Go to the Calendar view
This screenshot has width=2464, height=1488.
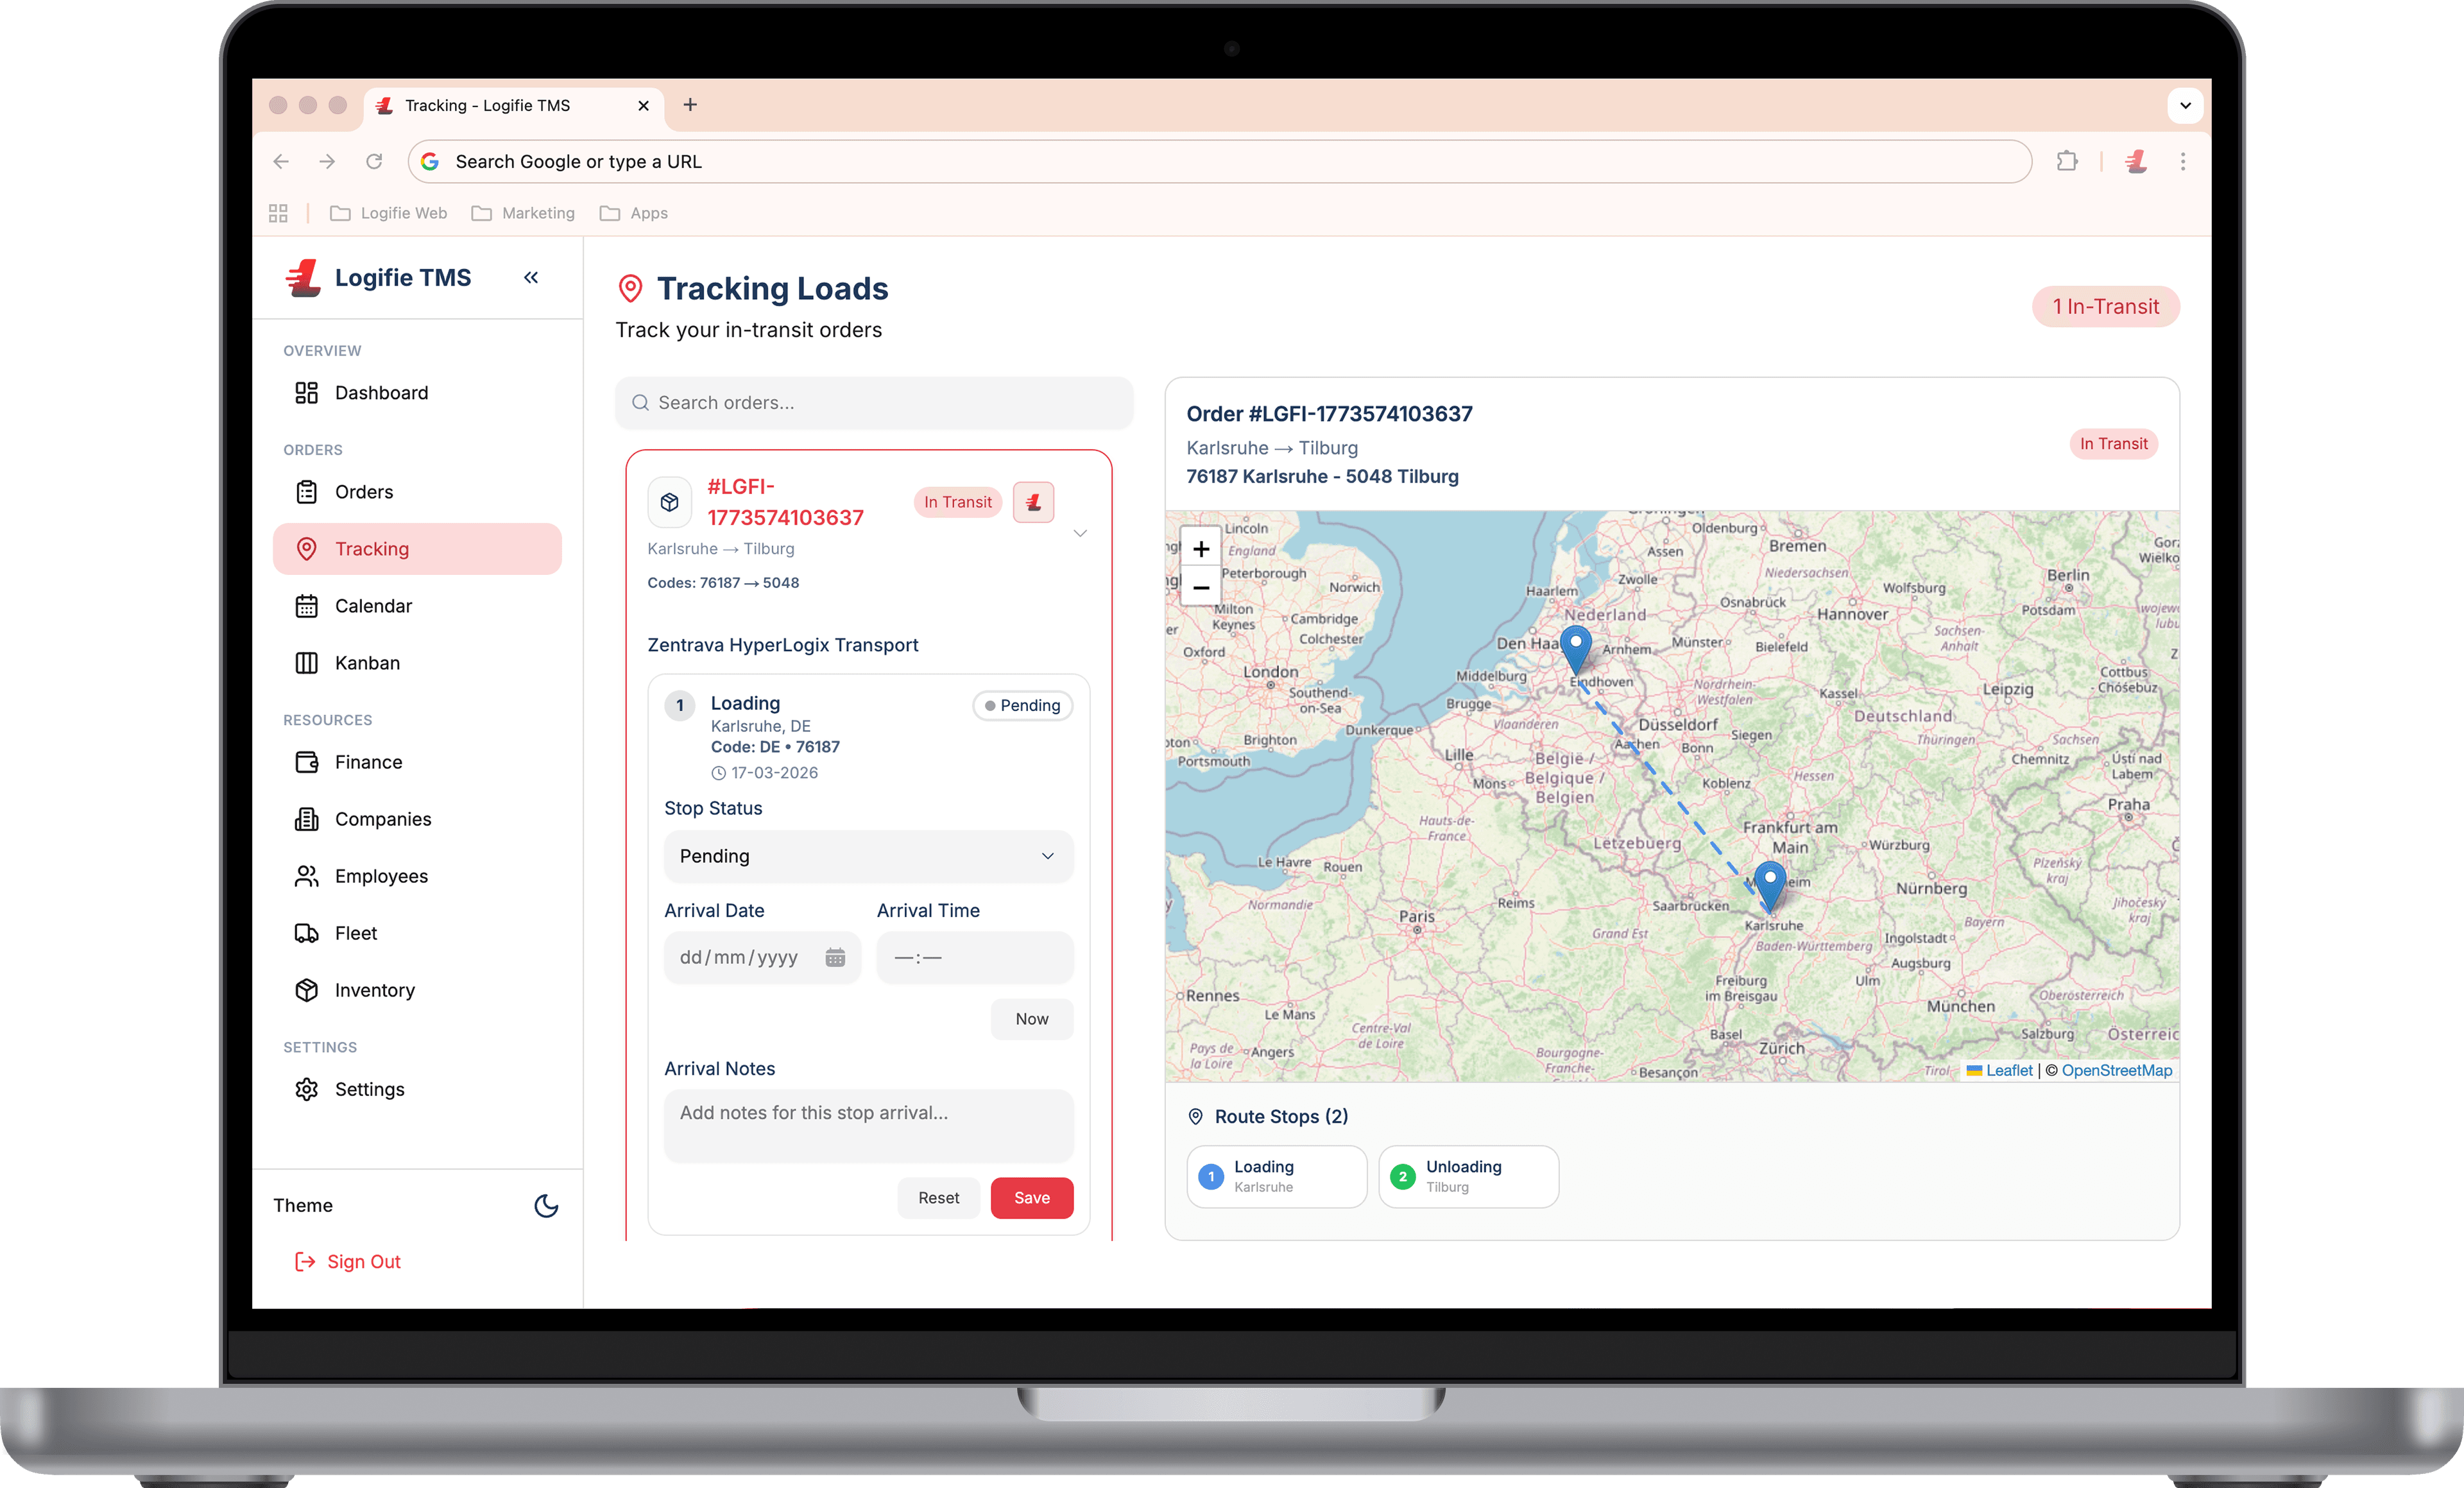[x=417, y=606]
